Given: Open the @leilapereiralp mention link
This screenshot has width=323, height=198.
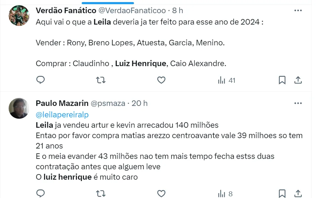Looking at the screenshot, I should [x=62, y=114].
